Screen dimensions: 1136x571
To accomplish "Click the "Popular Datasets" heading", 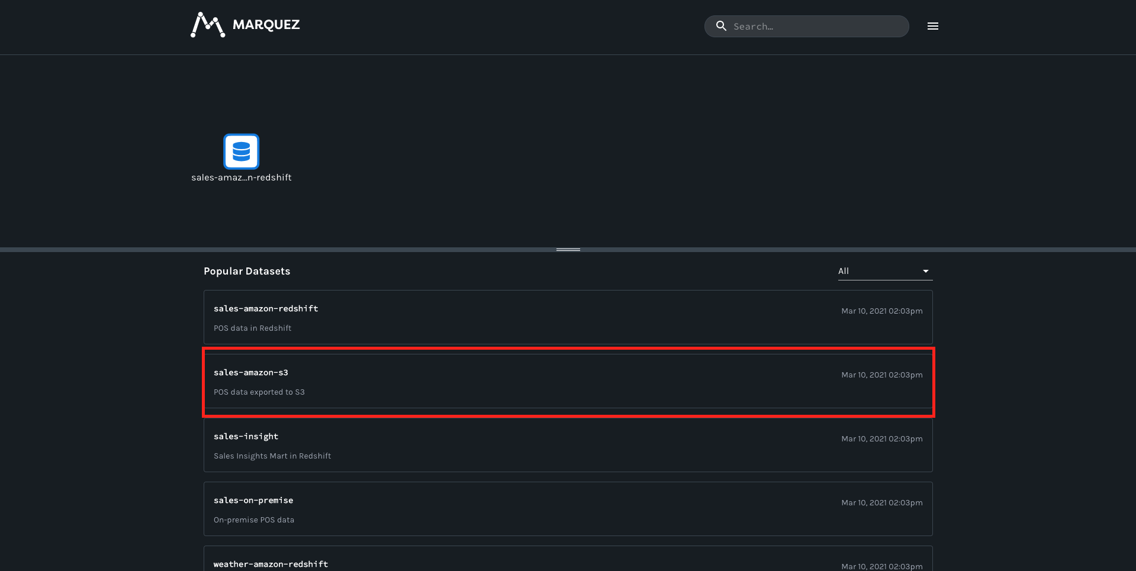I will [x=247, y=271].
